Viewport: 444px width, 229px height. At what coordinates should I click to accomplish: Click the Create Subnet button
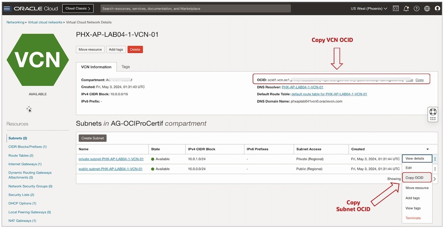click(92, 138)
